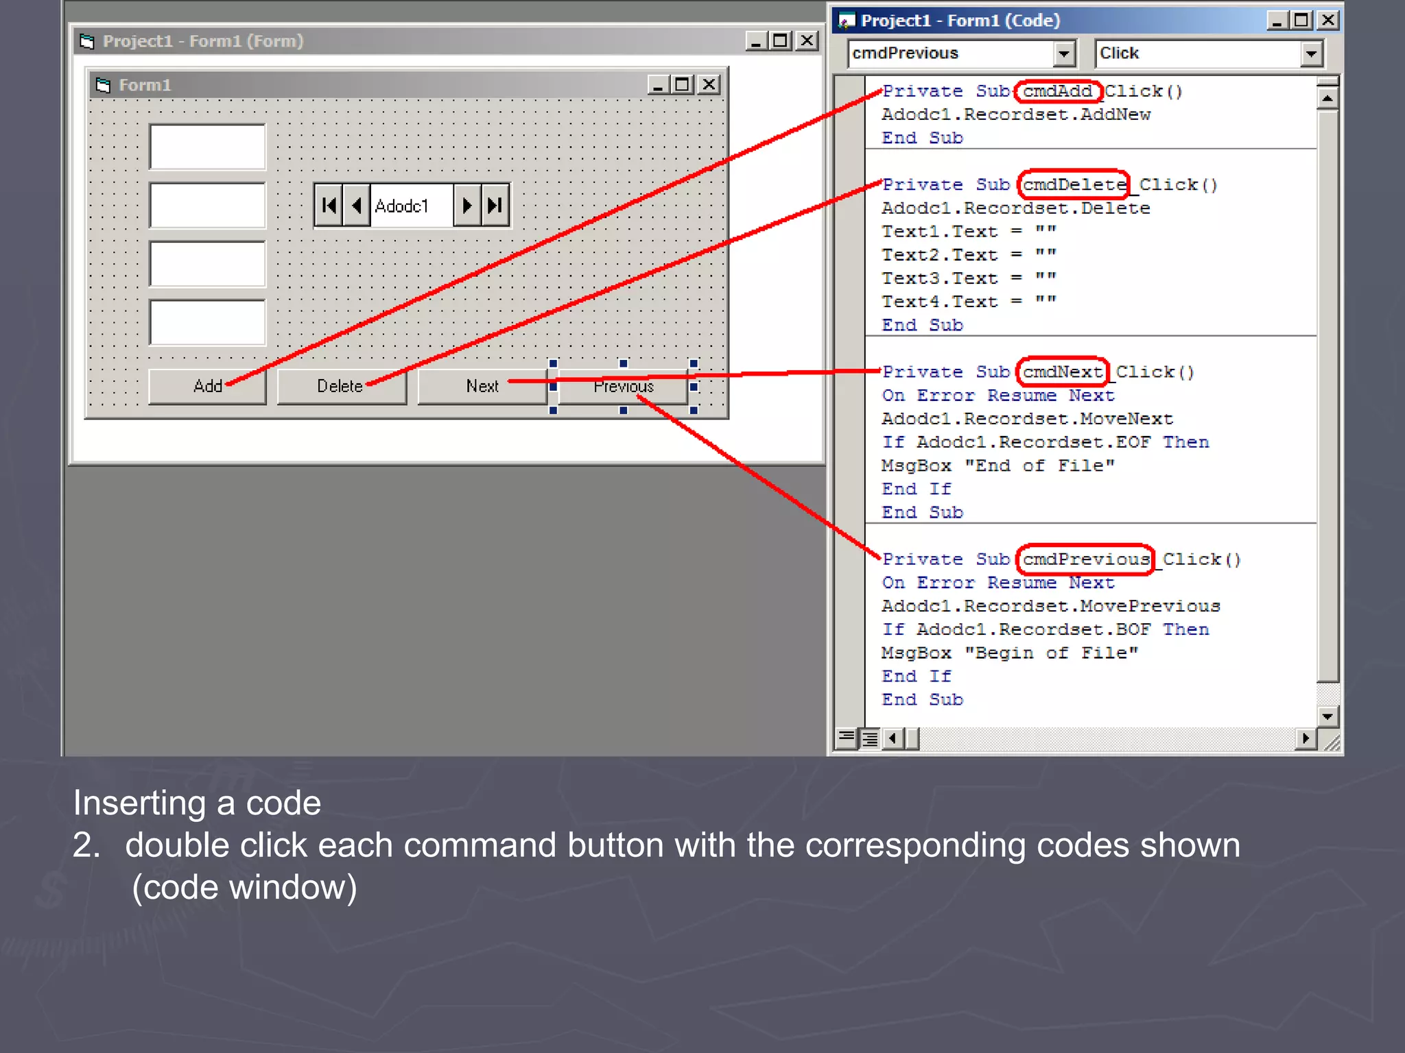Click the Project1 - Form1 (Code) title icon
The image size is (1405, 1053).
tap(847, 21)
